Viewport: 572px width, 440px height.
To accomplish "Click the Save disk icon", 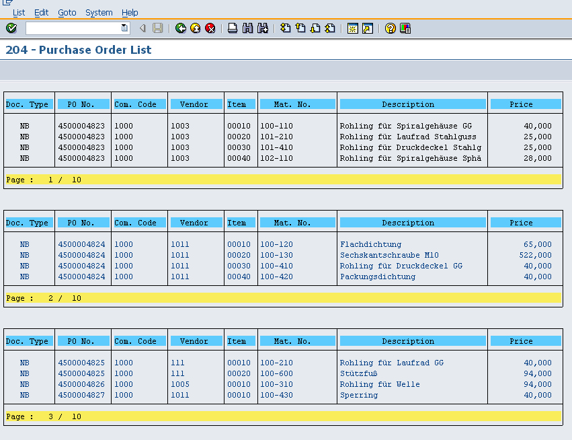I will point(158,28).
